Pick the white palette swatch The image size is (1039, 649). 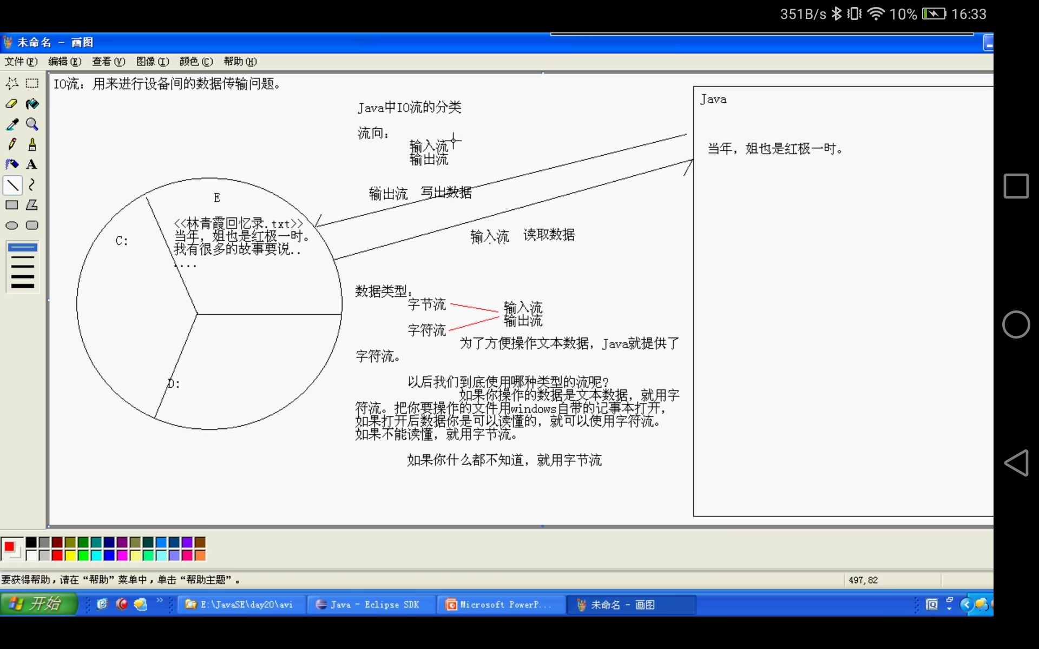point(31,555)
